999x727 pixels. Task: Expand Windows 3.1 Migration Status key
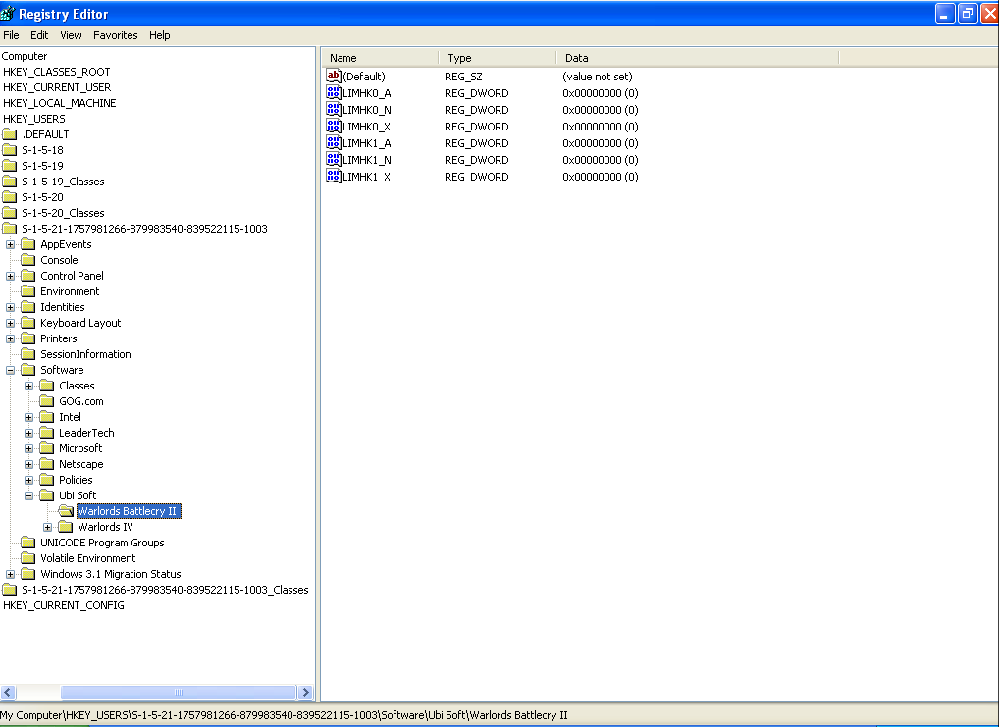point(10,574)
